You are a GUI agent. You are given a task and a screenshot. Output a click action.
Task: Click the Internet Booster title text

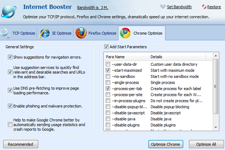point(47,7)
